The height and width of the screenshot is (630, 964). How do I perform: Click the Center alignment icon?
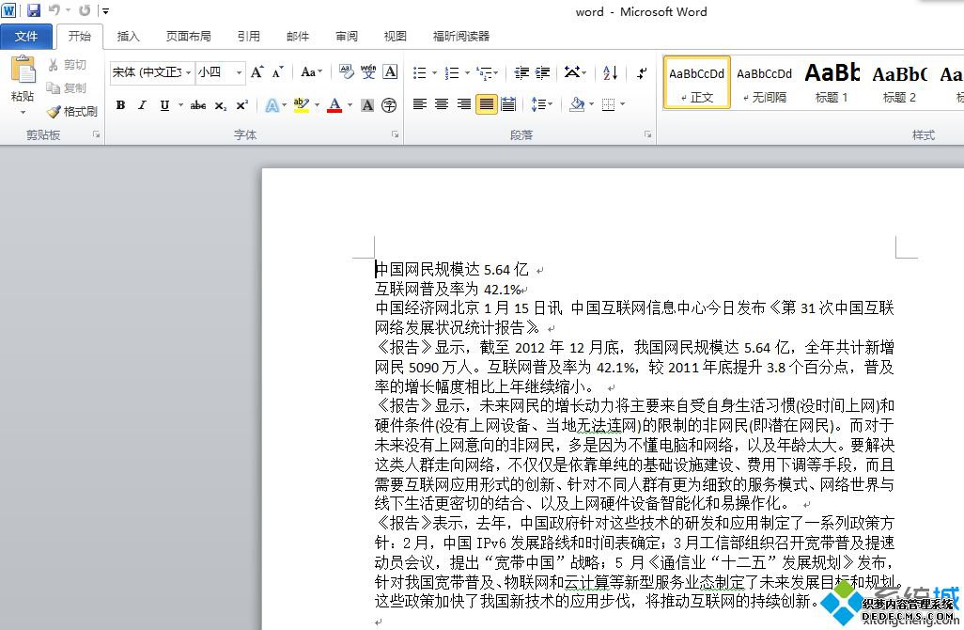point(442,104)
